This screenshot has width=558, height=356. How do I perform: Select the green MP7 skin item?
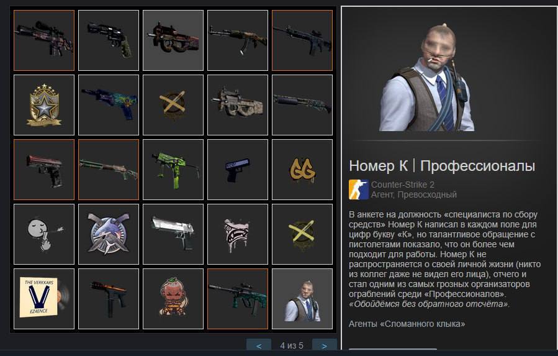[173, 170]
